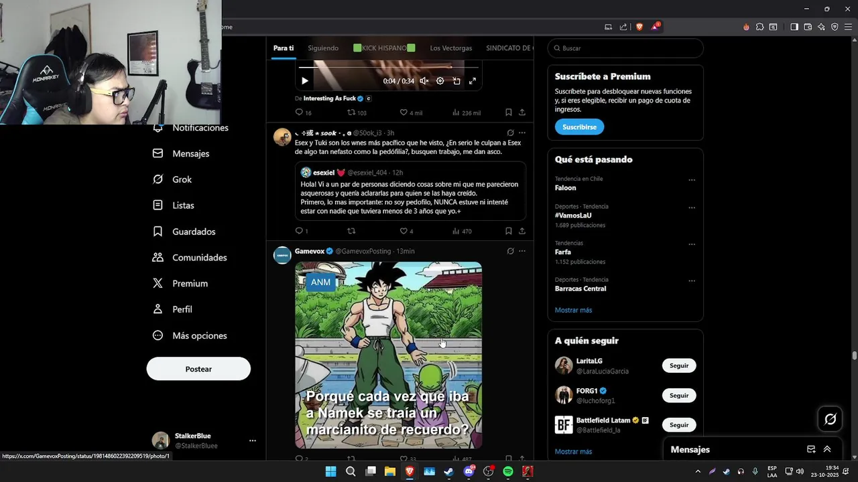Seek within the video progress bar

tap(389, 67)
